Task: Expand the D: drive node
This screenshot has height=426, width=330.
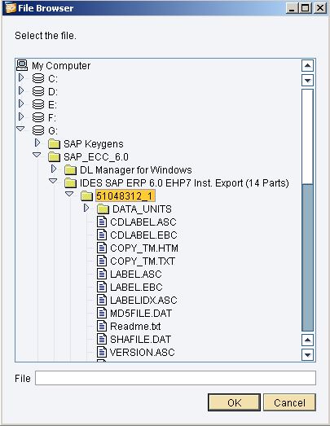Action: tap(21, 90)
